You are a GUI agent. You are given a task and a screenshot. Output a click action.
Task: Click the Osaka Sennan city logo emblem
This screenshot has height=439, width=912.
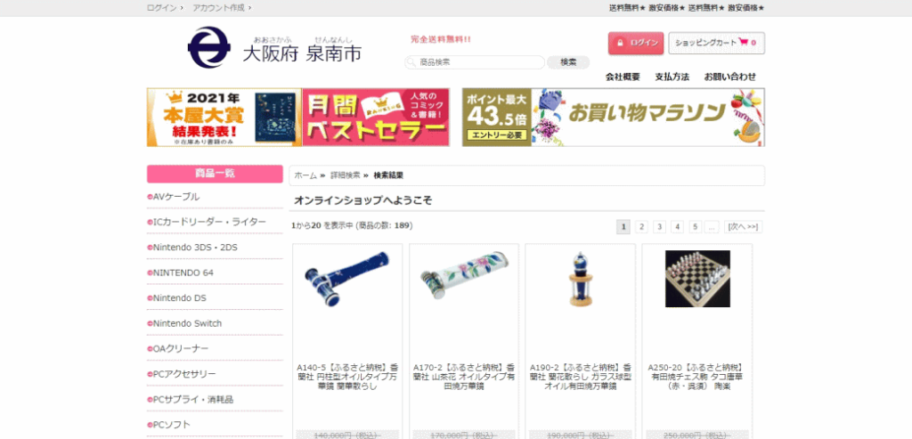coord(208,47)
